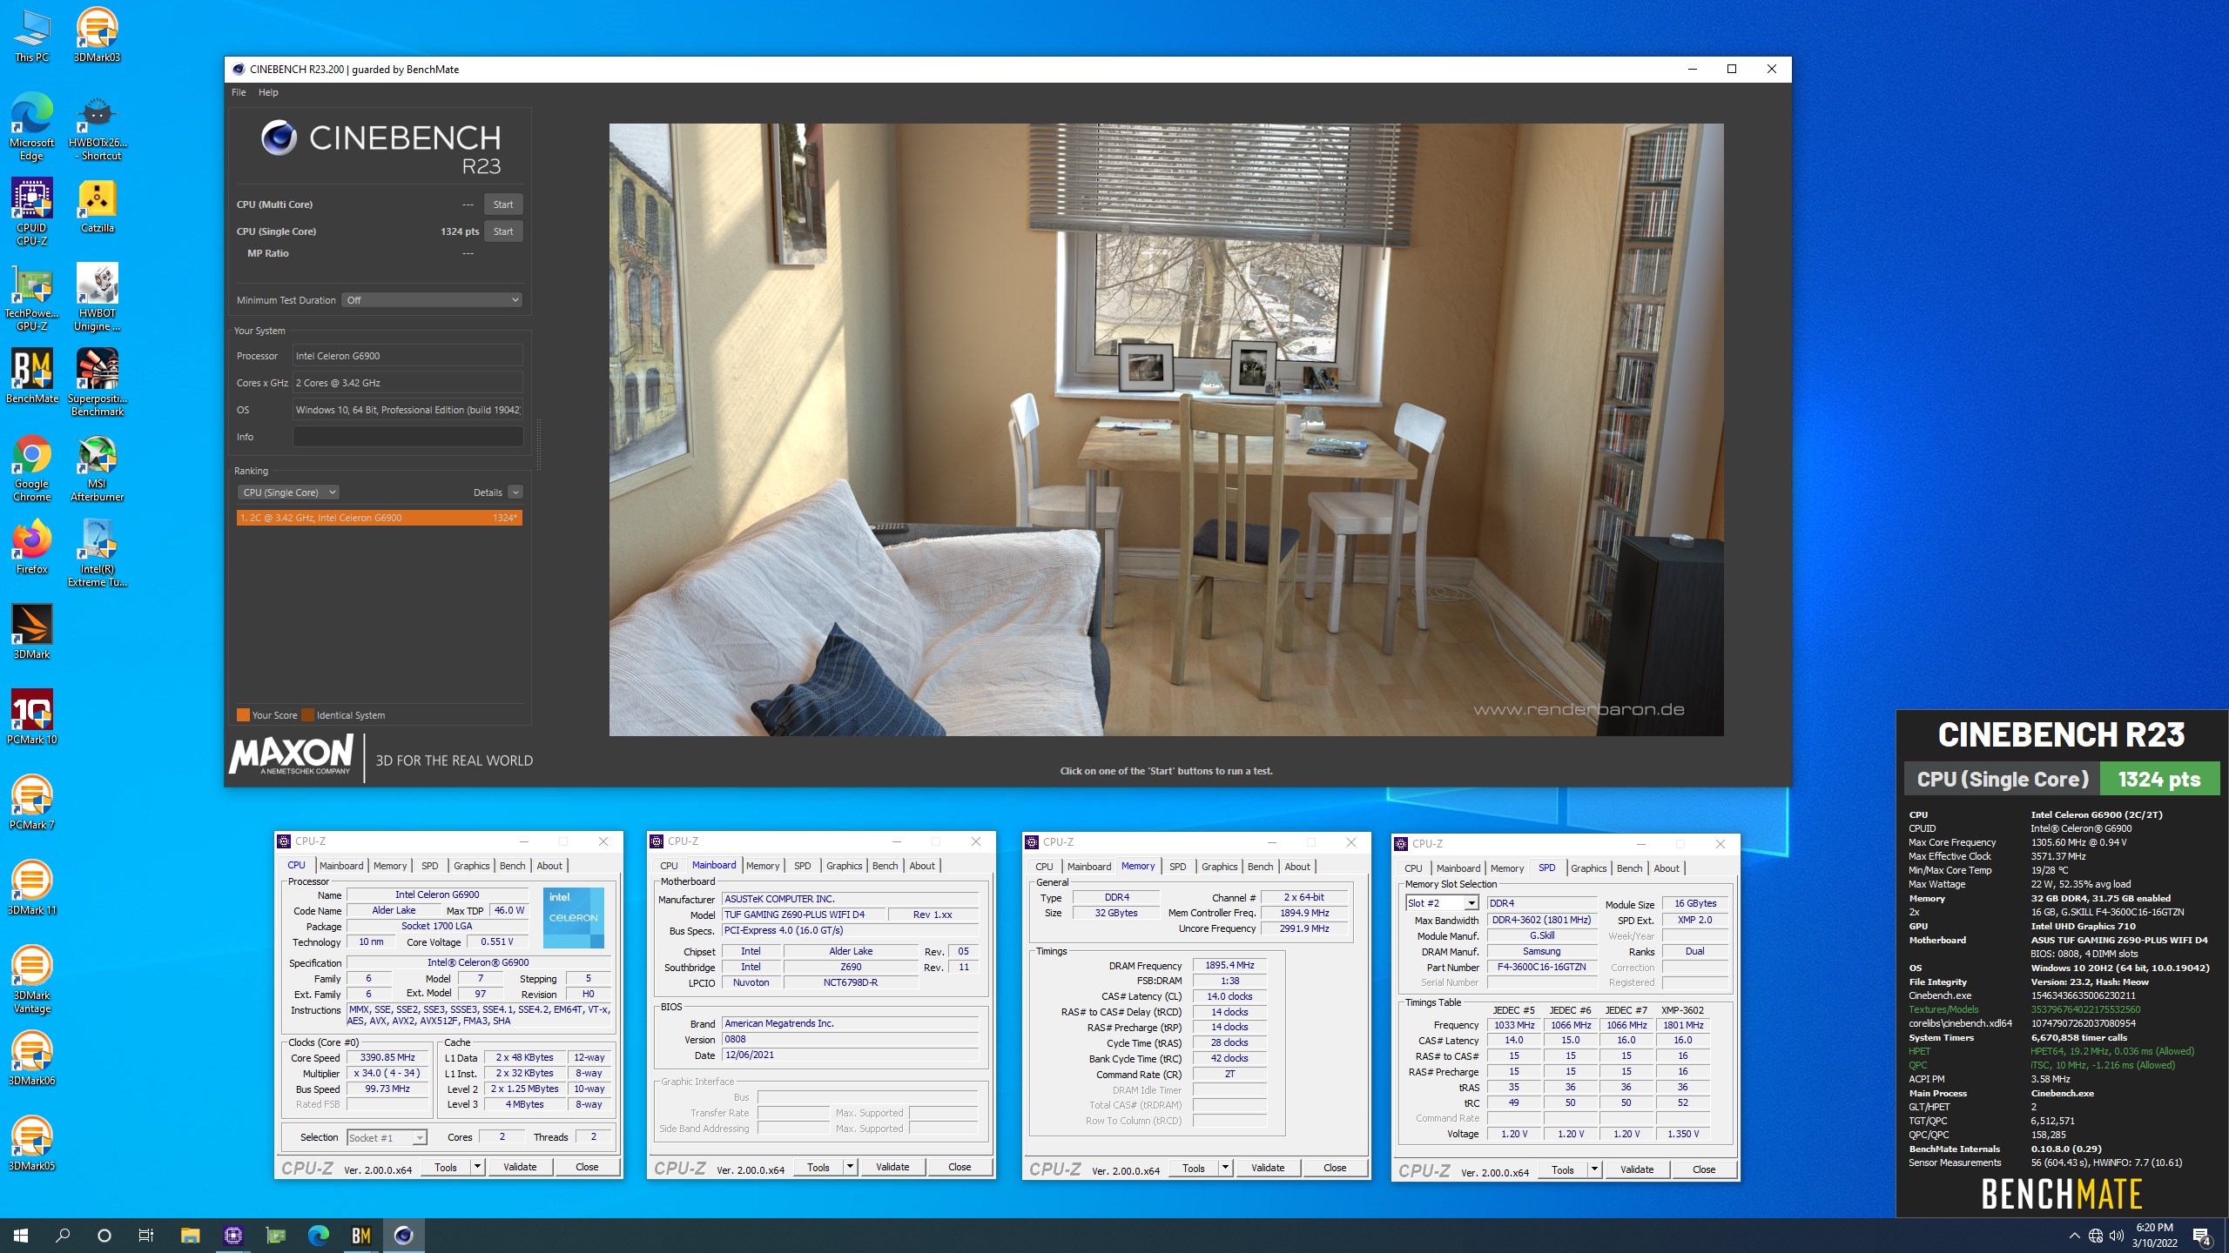Expand Tools arrow in Mainboard CPU-Z window
This screenshot has height=1253, width=2229.
[x=850, y=1167]
